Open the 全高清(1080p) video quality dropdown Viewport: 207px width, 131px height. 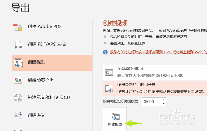click(155, 72)
